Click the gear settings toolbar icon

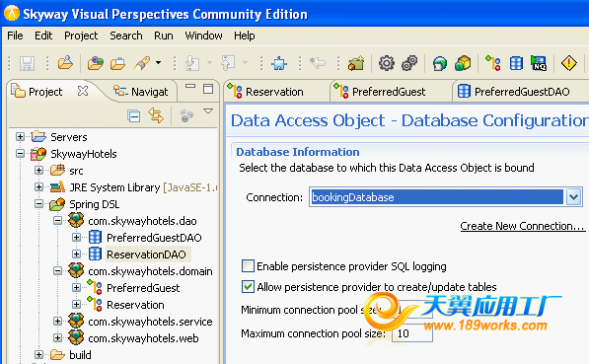point(387,63)
